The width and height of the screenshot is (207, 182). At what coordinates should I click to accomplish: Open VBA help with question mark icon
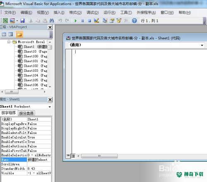coord(135,21)
